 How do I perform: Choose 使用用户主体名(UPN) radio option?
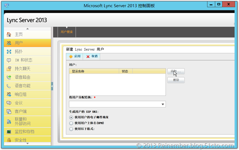point(71,123)
